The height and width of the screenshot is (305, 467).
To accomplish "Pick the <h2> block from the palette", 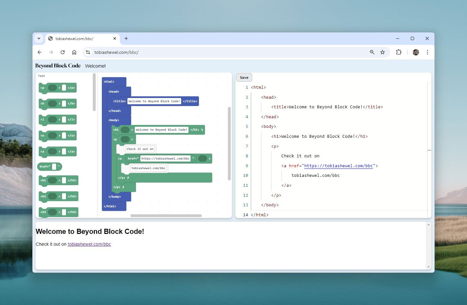I will pyautogui.click(x=58, y=196).
